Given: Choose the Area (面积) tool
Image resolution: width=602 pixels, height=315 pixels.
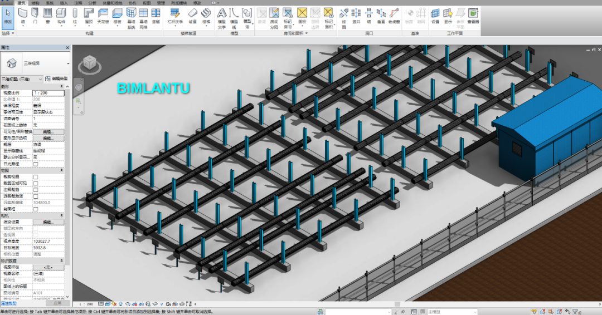Looking at the screenshot, I should 302,17.
